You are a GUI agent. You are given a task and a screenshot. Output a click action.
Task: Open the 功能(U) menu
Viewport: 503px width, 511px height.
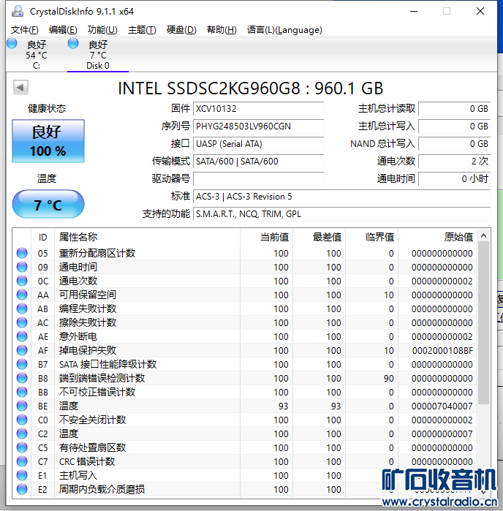pos(102,30)
